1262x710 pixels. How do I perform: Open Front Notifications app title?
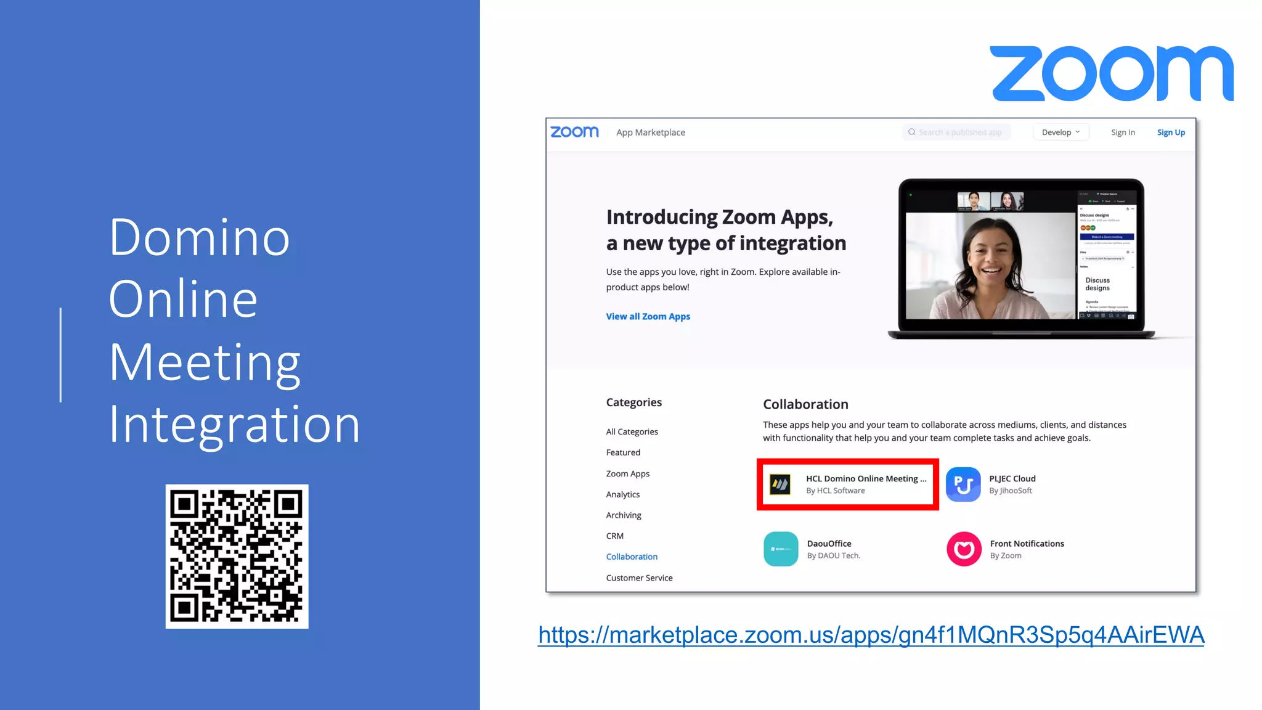[1027, 544]
